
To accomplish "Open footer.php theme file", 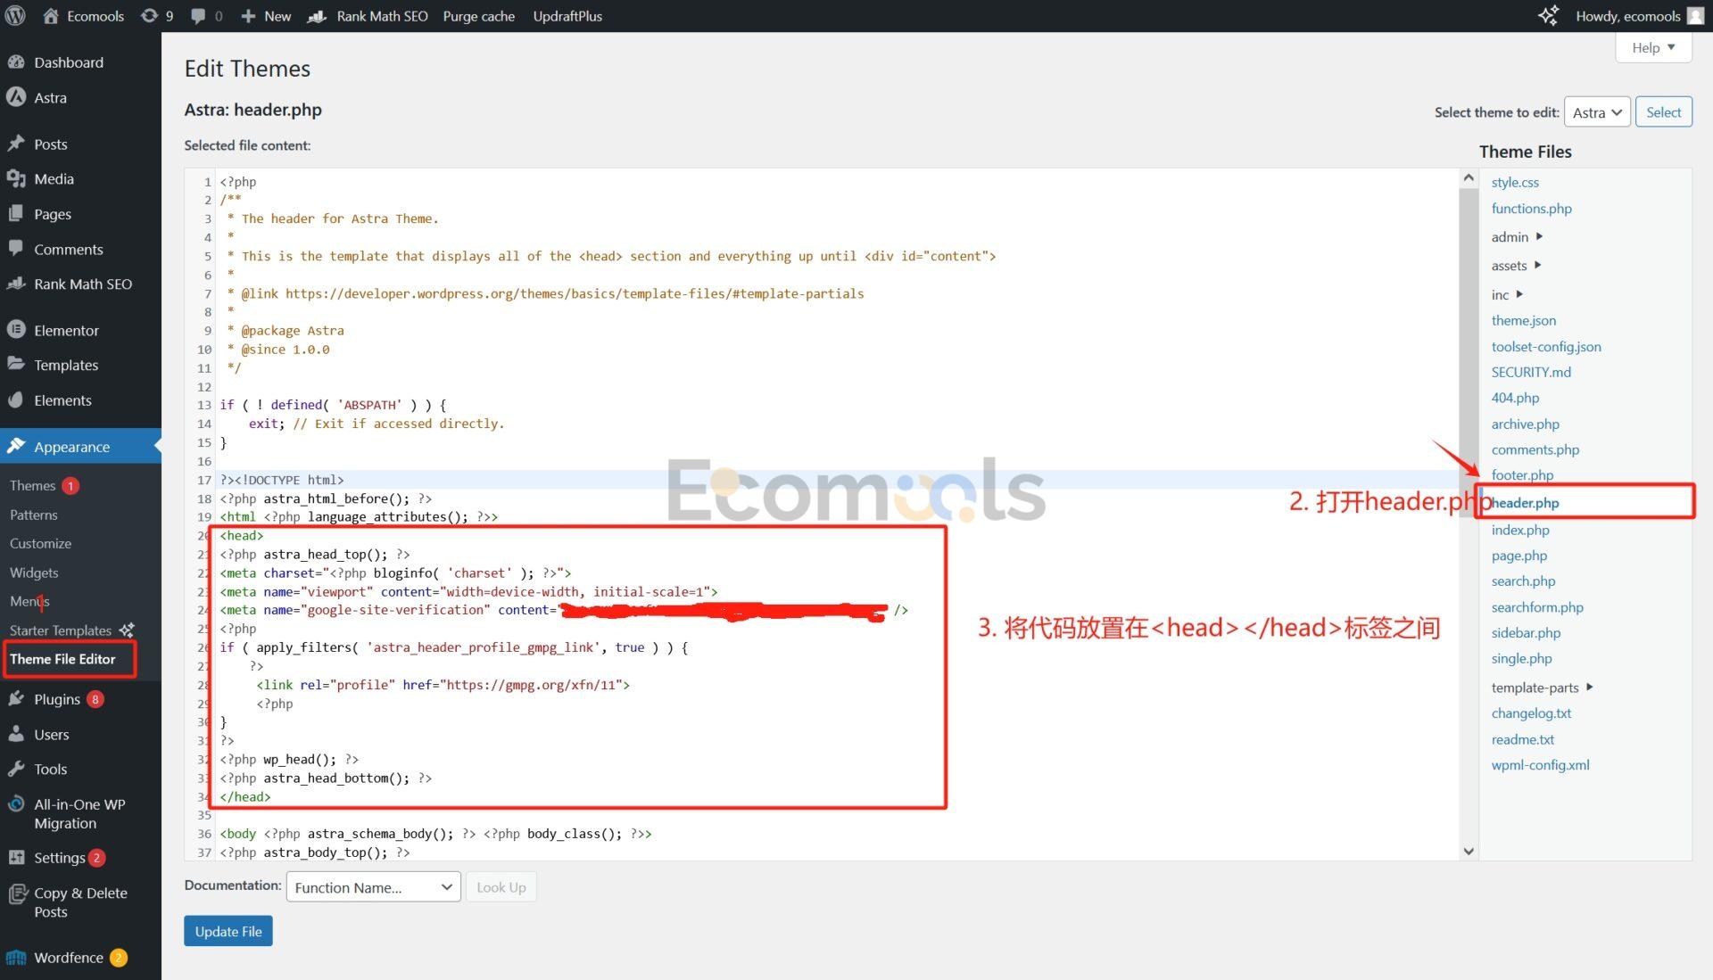I will point(1522,475).
